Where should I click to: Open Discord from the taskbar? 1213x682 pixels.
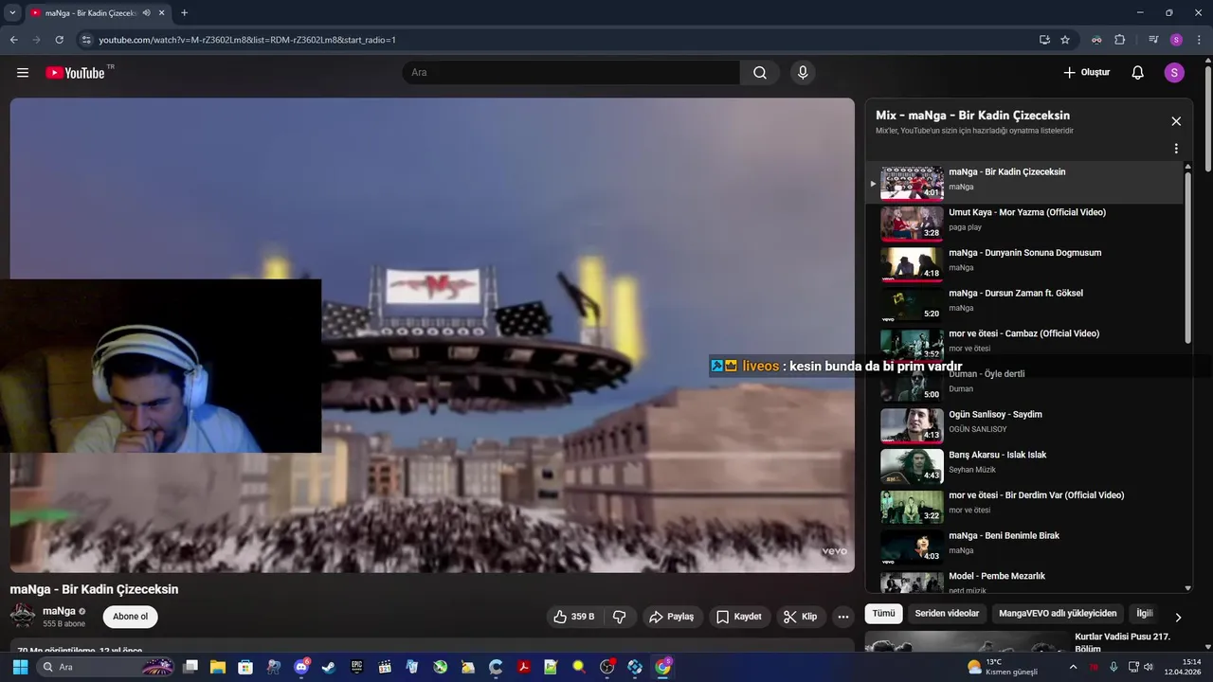(x=301, y=667)
